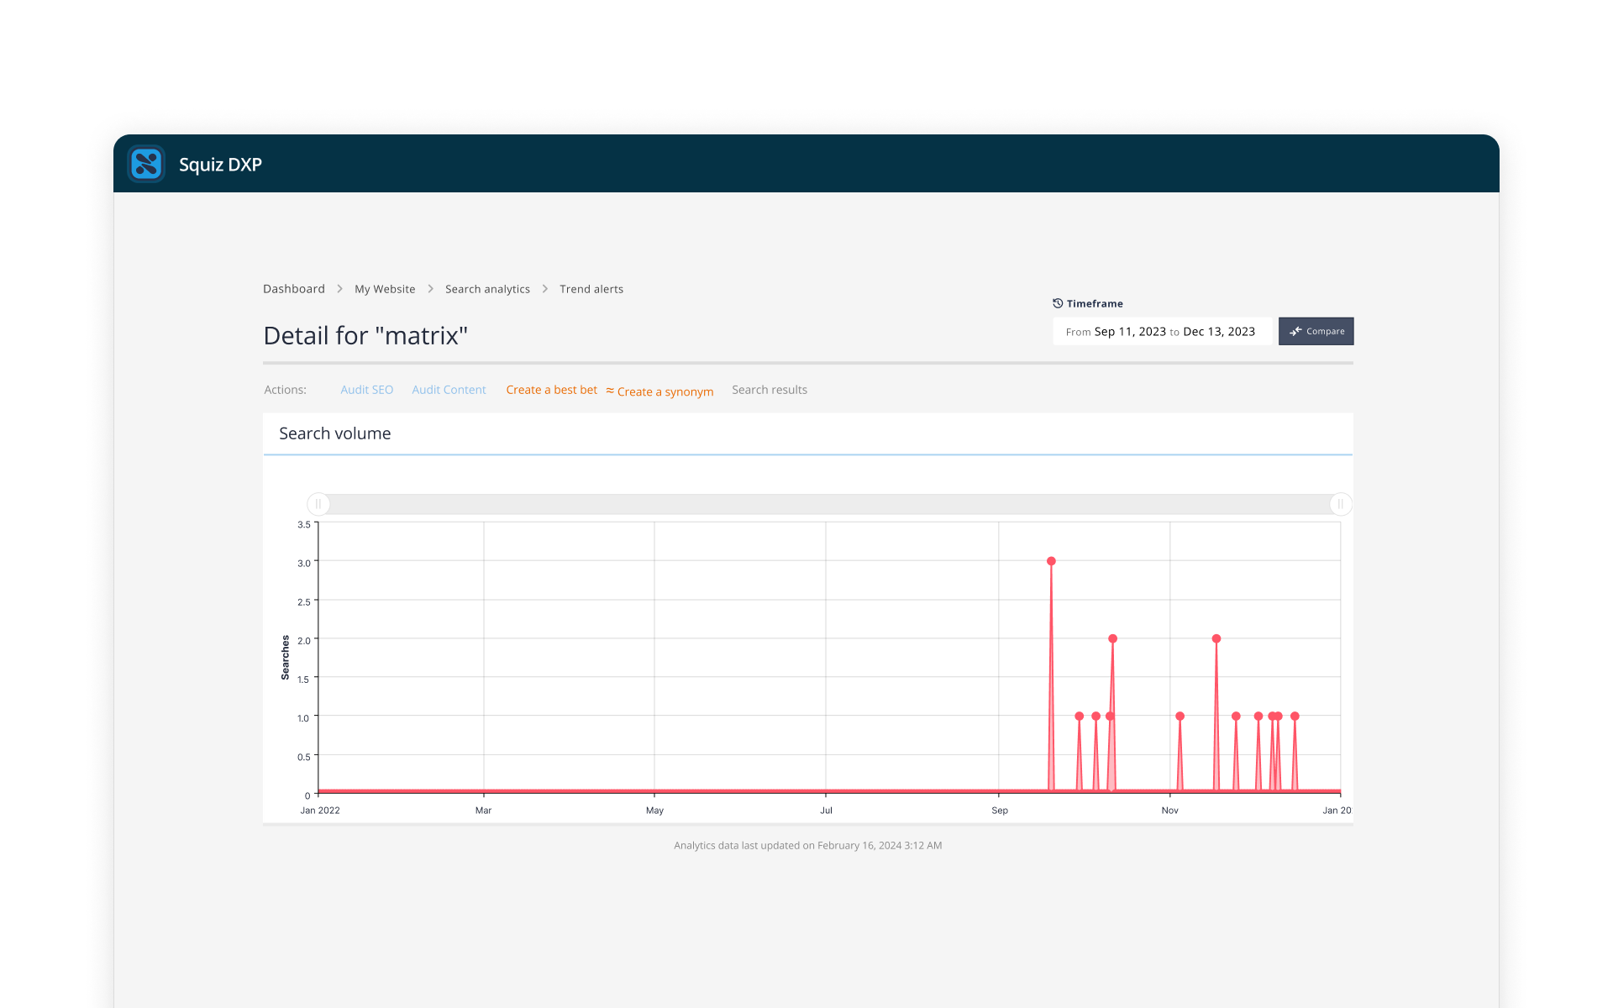
Task: Grab the left range slider handle
Action: pyautogui.click(x=318, y=504)
